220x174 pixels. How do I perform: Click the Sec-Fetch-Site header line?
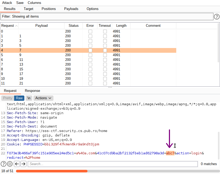[x=35, y=113]
